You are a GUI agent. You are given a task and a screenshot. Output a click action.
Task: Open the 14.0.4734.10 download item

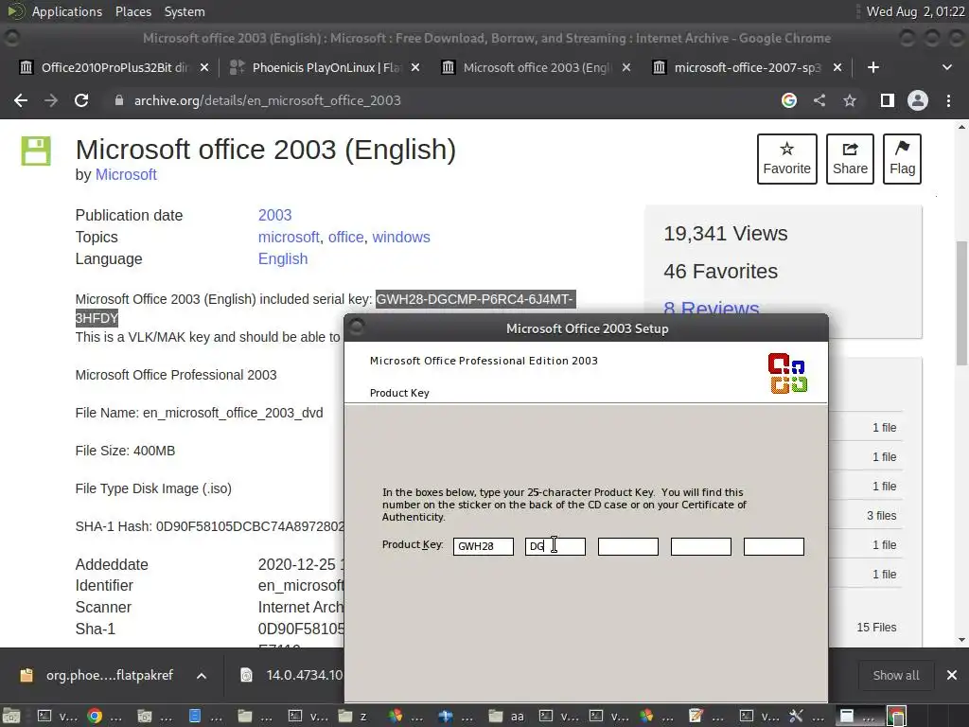click(293, 676)
